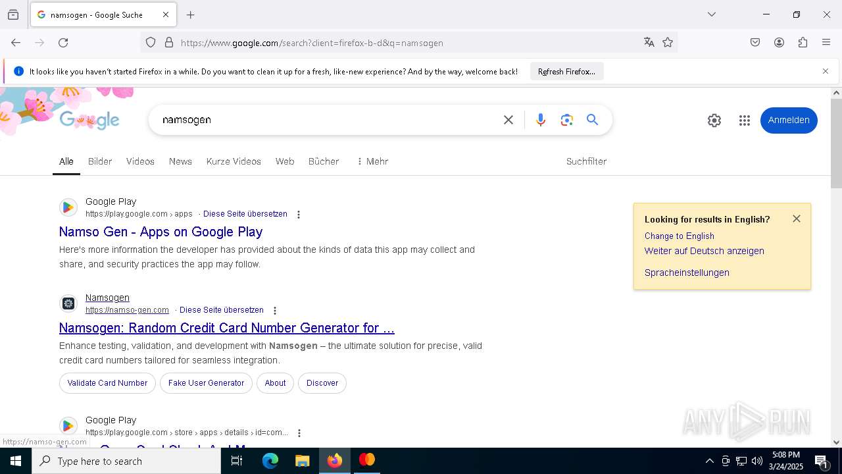Viewport: 842px width, 474px height.
Task: Click the tracking protection shield icon
Action: (151, 43)
